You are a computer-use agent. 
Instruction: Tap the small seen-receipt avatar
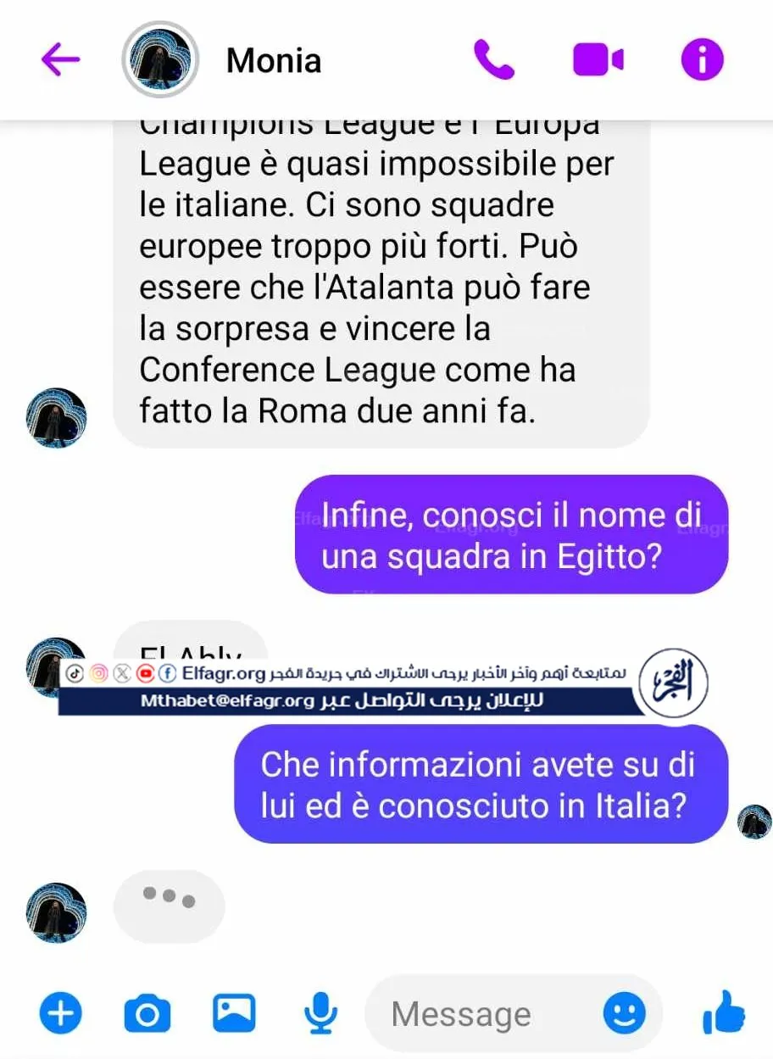coord(754,822)
